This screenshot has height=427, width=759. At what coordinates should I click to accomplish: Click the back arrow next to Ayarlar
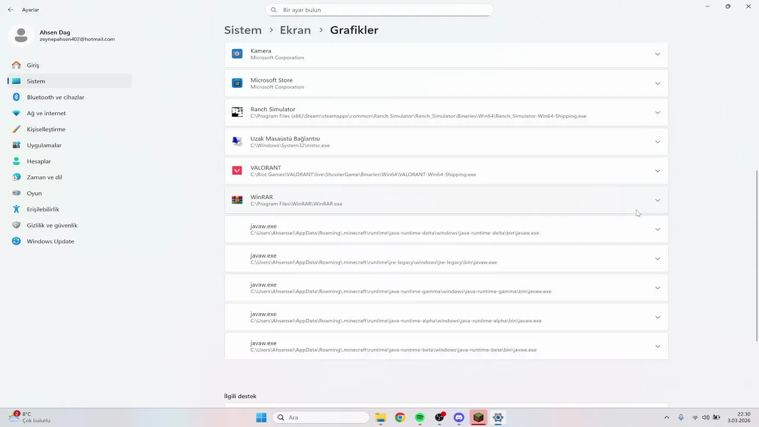[x=11, y=10]
